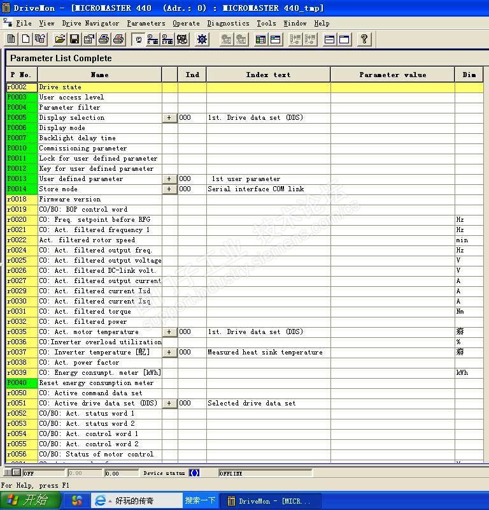Expand indices of P0014 Store mode

[169, 189]
